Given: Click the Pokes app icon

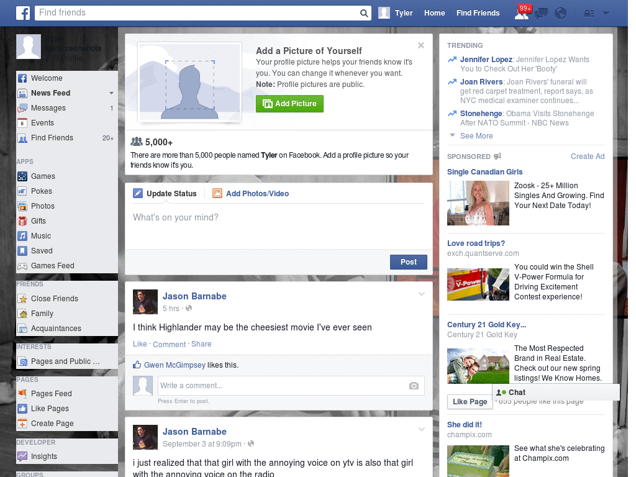Looking at the screenshot, I should click(22, 191).
